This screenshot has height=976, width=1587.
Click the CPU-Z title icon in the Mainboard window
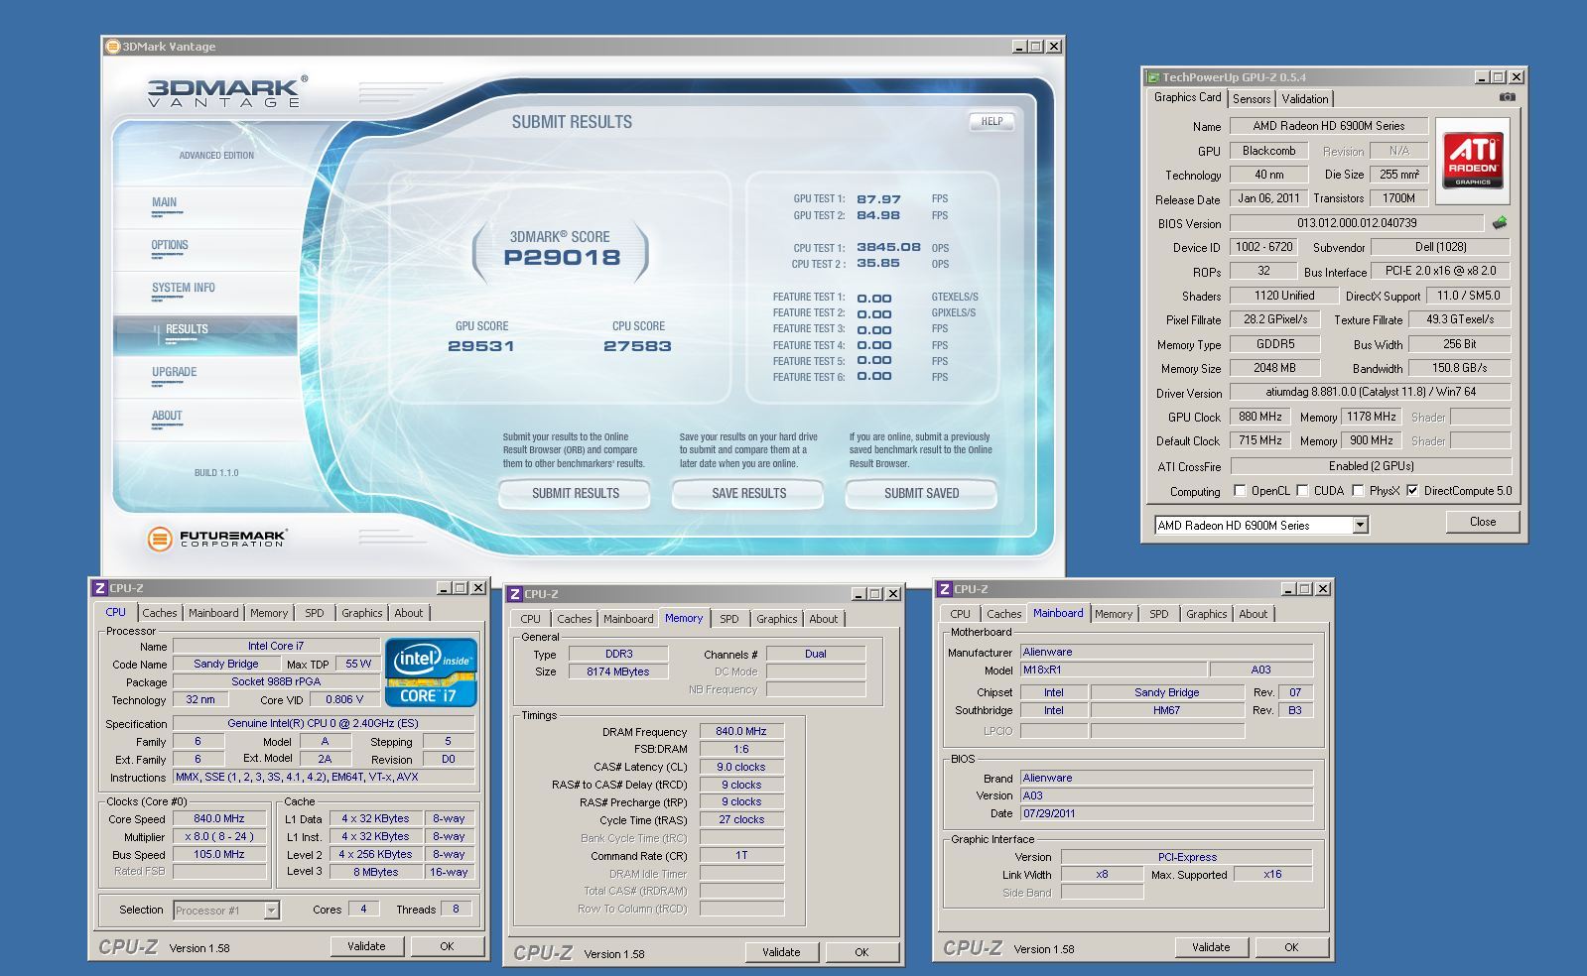(x=945, y=589)
